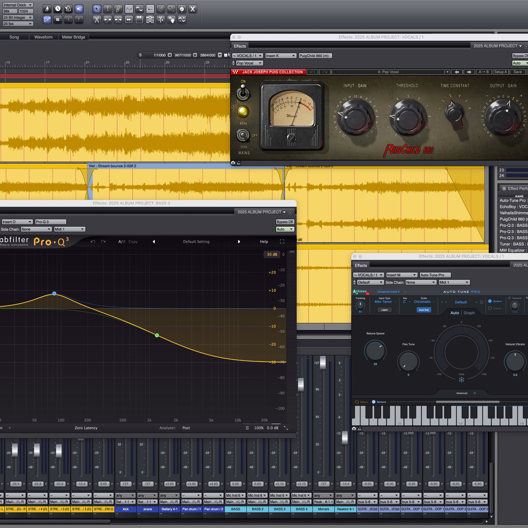Select the Pencil tool
The width and height of the screenshot is (528, 528).
pos(118,9)
